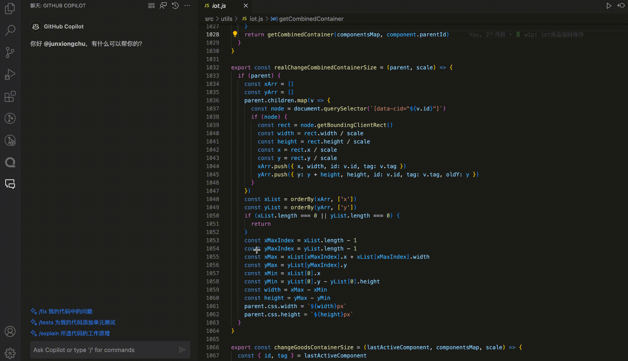The width and height of the screenshot is (628, 361).
Task: Select the iot.js editor tab
Action: [x=219, y=6]
